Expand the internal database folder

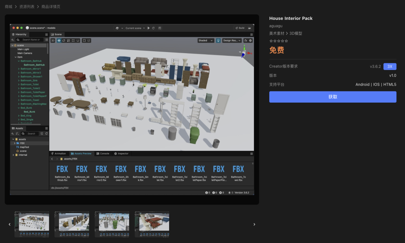pyautogui.click(x=13, y=155)
